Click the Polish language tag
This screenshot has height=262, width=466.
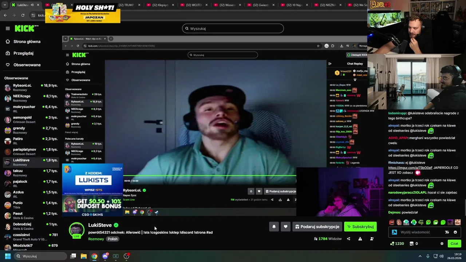[x=112, y=239]
